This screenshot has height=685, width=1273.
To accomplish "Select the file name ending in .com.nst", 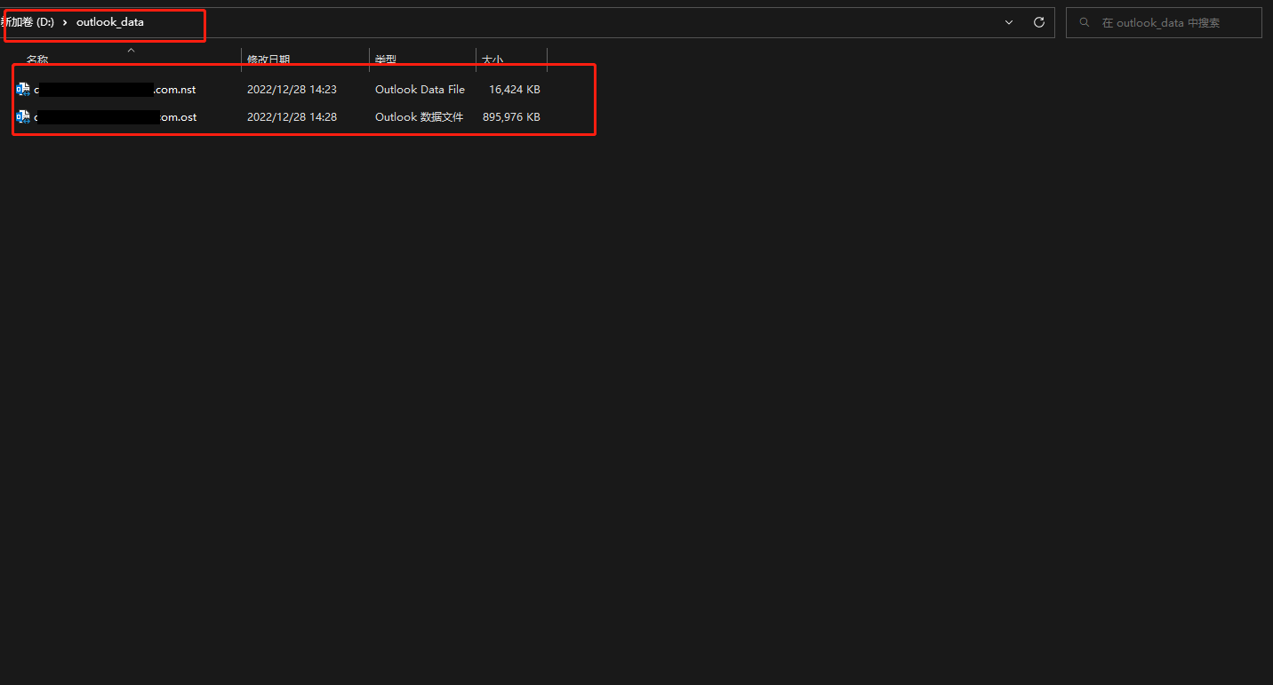I will pyautogui.click(x=175, y=90).
